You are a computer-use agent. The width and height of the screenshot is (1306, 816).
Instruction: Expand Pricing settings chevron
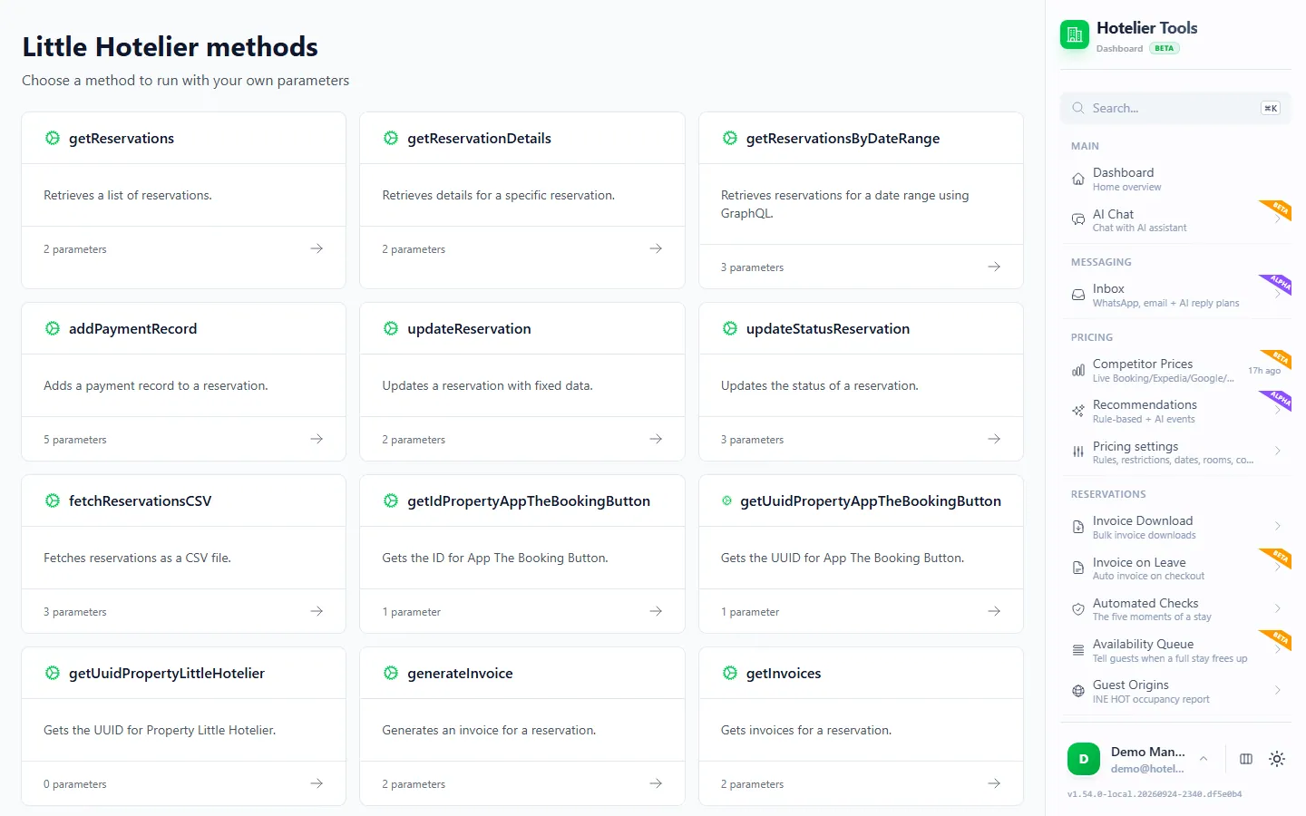click(1278, 451)
